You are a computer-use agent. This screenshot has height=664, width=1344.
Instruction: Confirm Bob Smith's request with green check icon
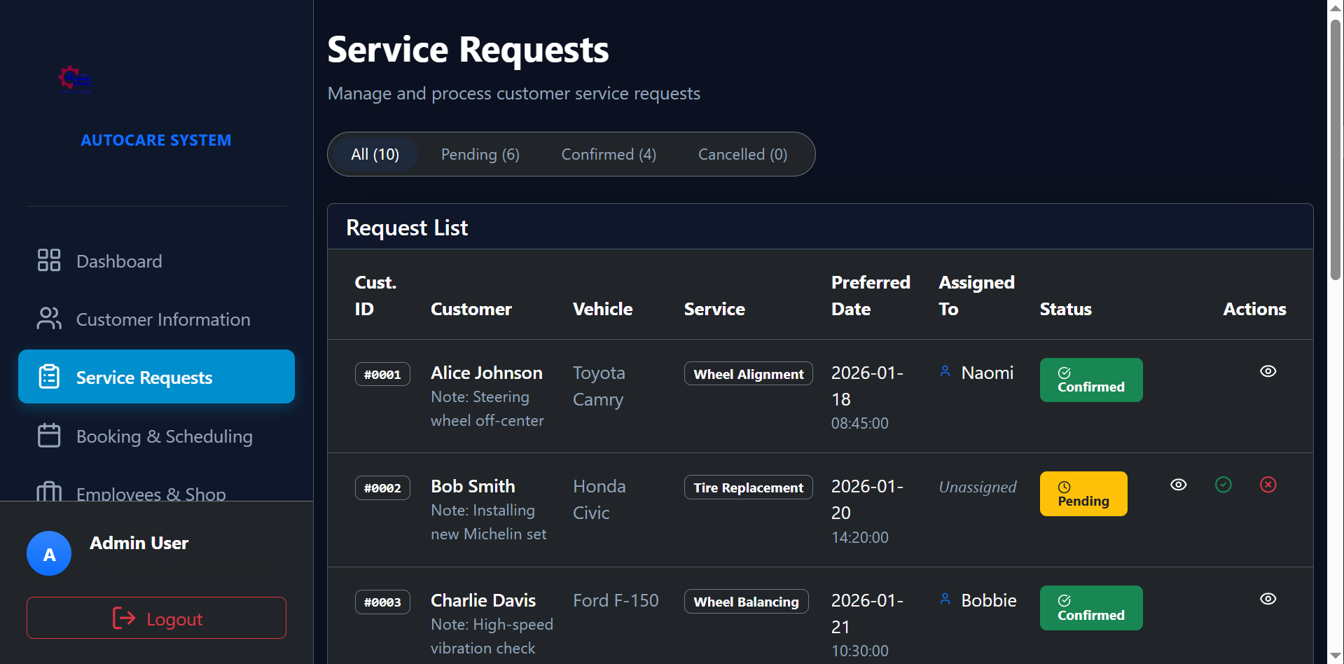(x=1223, y=485)
